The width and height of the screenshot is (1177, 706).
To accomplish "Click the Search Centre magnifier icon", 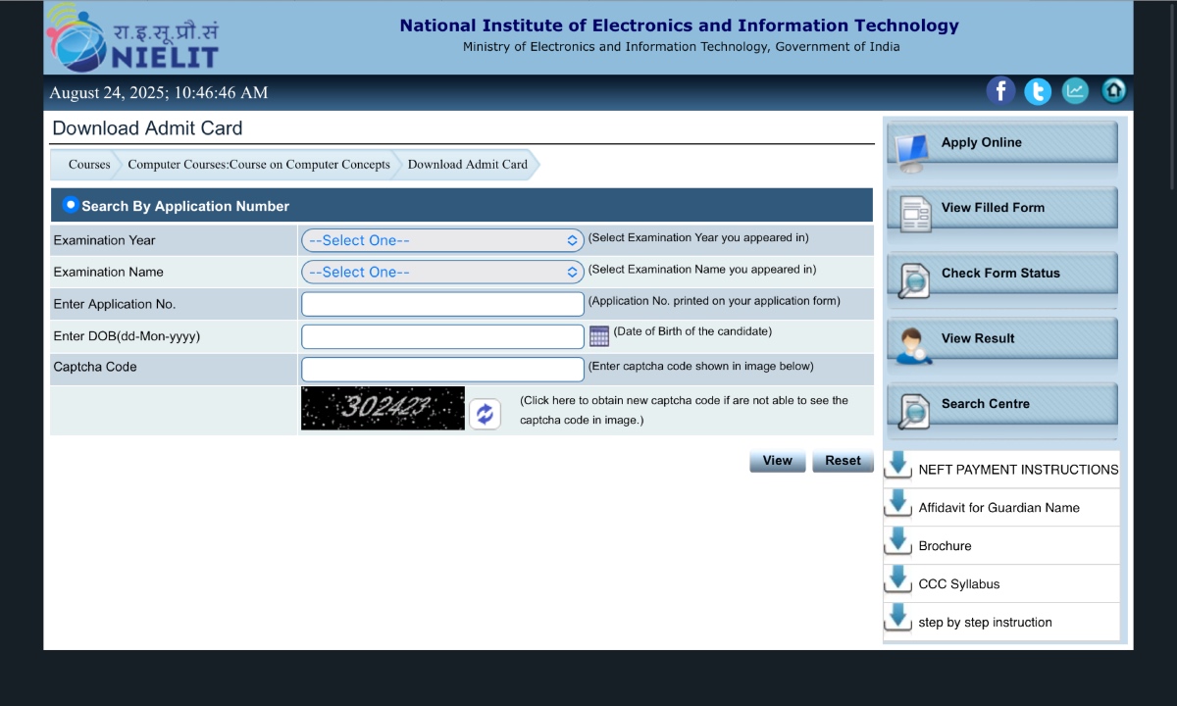I will point(914,411).
